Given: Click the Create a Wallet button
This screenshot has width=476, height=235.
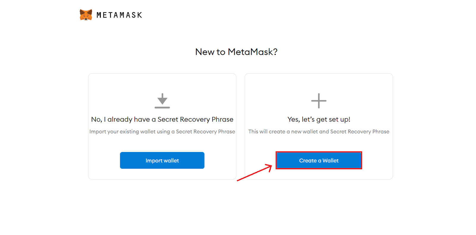Looking at the screenshot, I should tap(319, 160).
